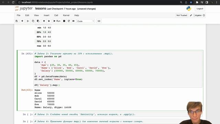Restart kernel and run all cells icon
220x124 pixels.
tap(73, 21)
